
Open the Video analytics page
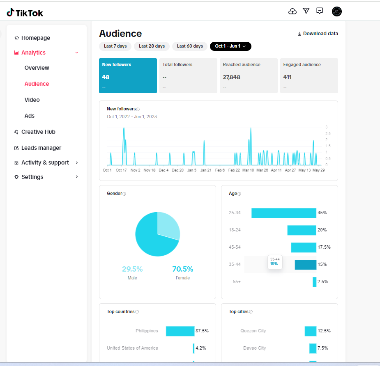click(32, 100)
